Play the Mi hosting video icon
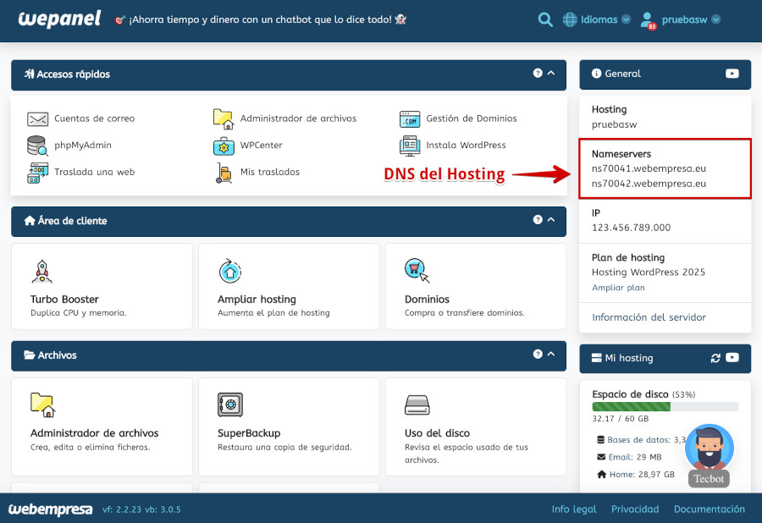 click(x=732, y=357)
